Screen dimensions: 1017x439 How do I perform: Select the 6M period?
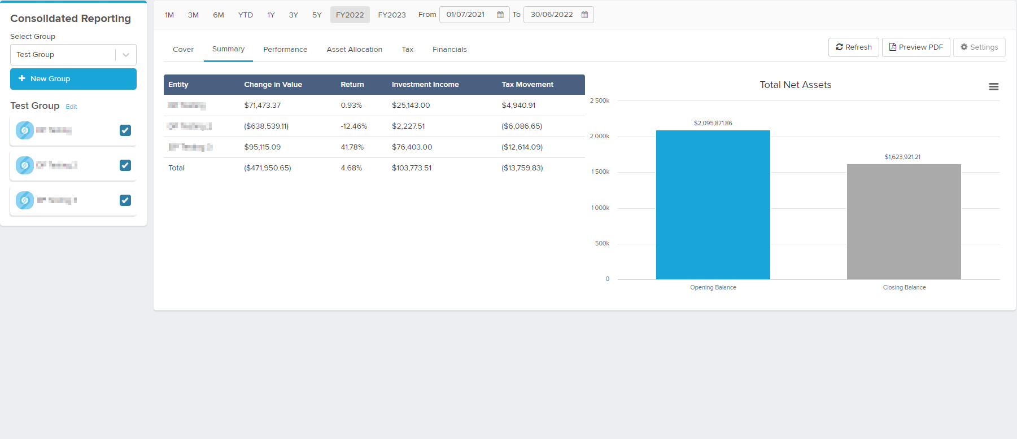(x=219, y=15)
